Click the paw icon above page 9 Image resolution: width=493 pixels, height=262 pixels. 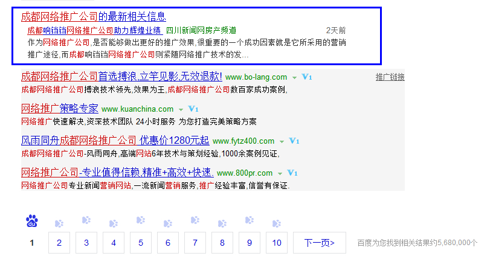click(x=250, y=220)
